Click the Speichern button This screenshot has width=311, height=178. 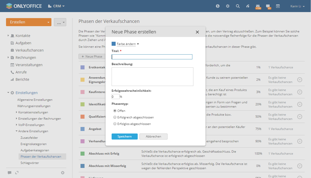124,137
